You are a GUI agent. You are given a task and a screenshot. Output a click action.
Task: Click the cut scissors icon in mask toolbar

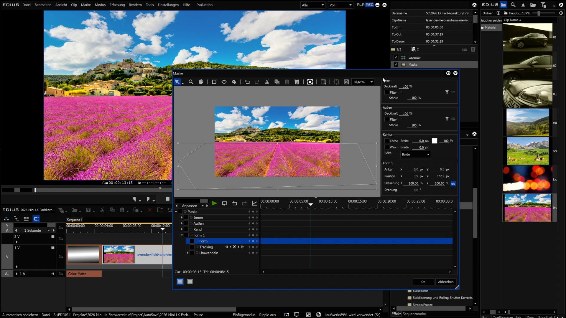[x=267, y=82]
